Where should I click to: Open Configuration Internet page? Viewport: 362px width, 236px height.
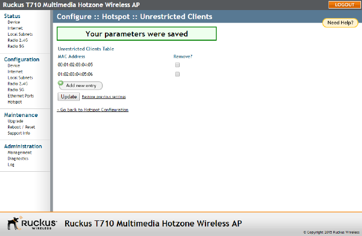(x=15, y=72)
